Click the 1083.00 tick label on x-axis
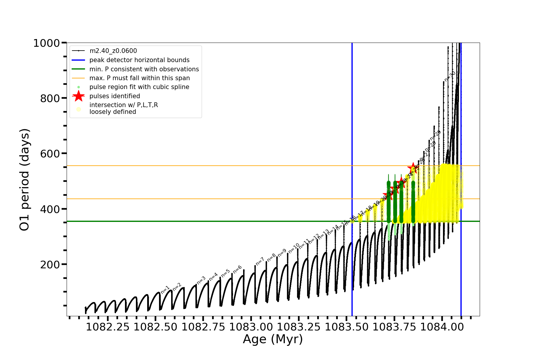This screenshot has width=533, height=355. (x=251, y=327)
